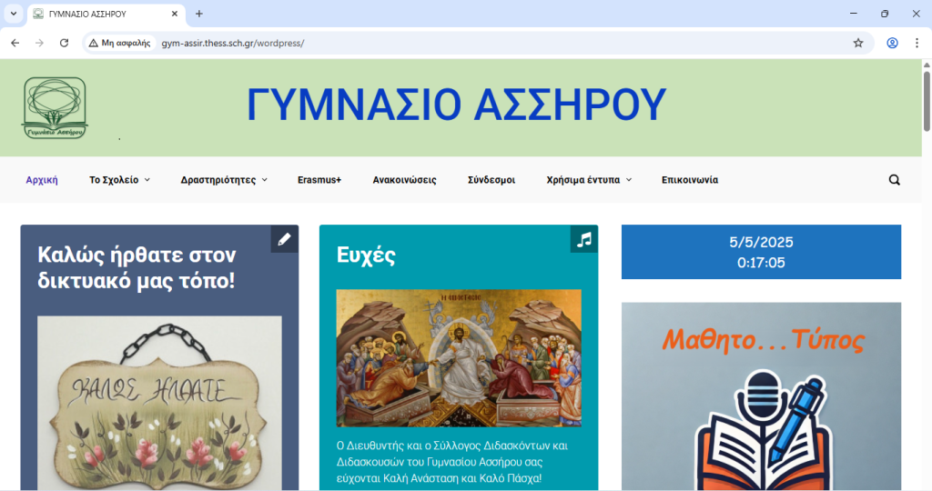Screen dimensions: 932x491
Task: Open the Chrome three-dot menu
Action: [917, 43]
